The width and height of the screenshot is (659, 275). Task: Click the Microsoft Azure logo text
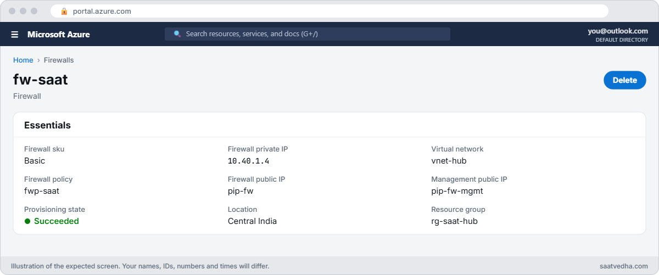[x=59, y=34]
